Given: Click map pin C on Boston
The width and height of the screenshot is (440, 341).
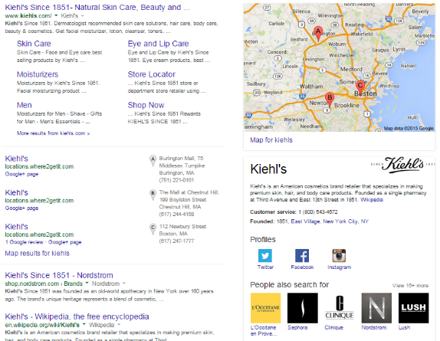Looking at the screenshot, I should [360, 87].
